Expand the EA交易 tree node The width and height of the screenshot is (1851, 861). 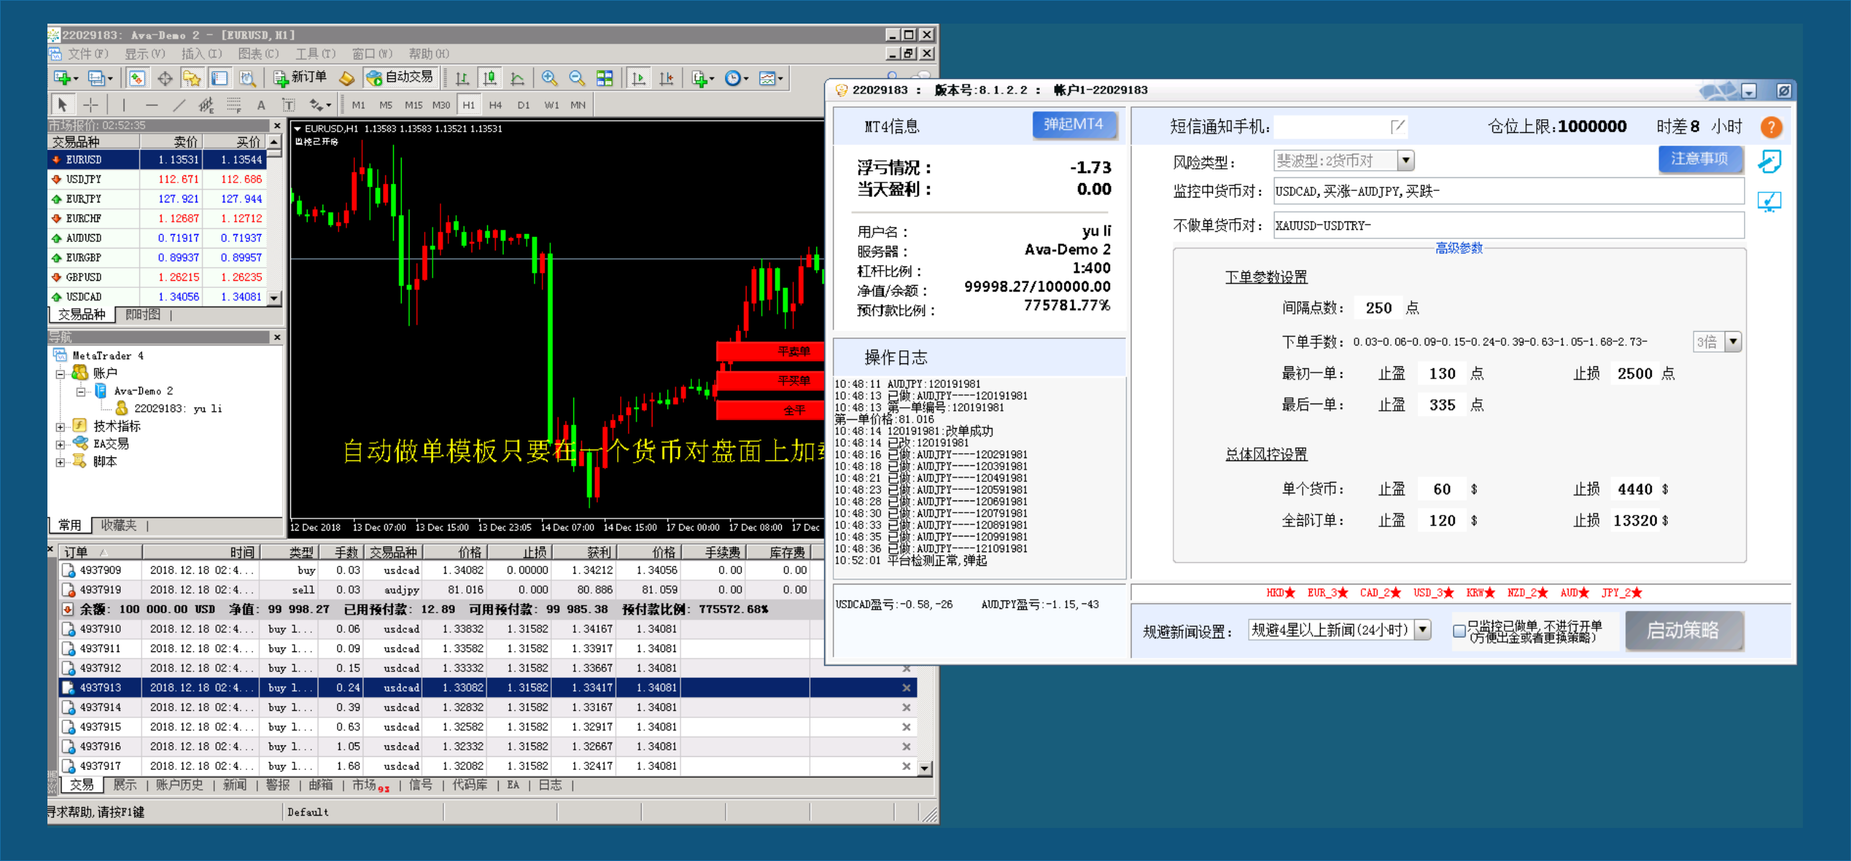pyautogui.click(x=60, y=445)
